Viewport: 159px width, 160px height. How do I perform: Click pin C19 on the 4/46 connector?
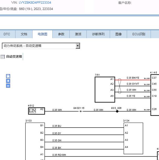point(154,96)
